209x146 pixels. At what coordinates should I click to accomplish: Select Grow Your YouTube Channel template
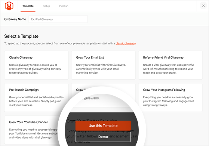pos(32,130)
